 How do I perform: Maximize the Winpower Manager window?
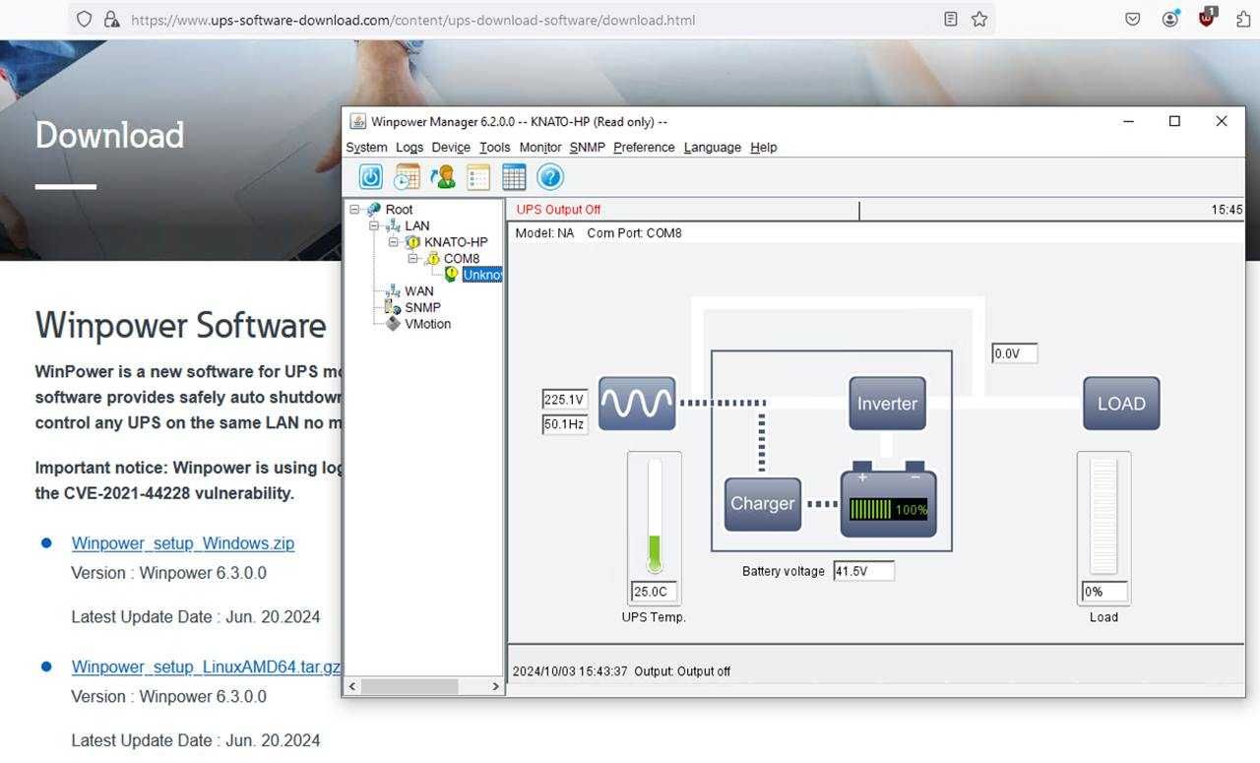pos(1174,121)
